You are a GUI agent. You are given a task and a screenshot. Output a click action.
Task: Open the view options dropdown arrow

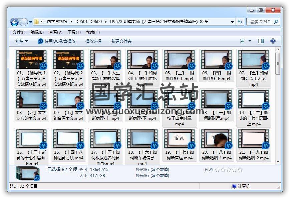250,41
